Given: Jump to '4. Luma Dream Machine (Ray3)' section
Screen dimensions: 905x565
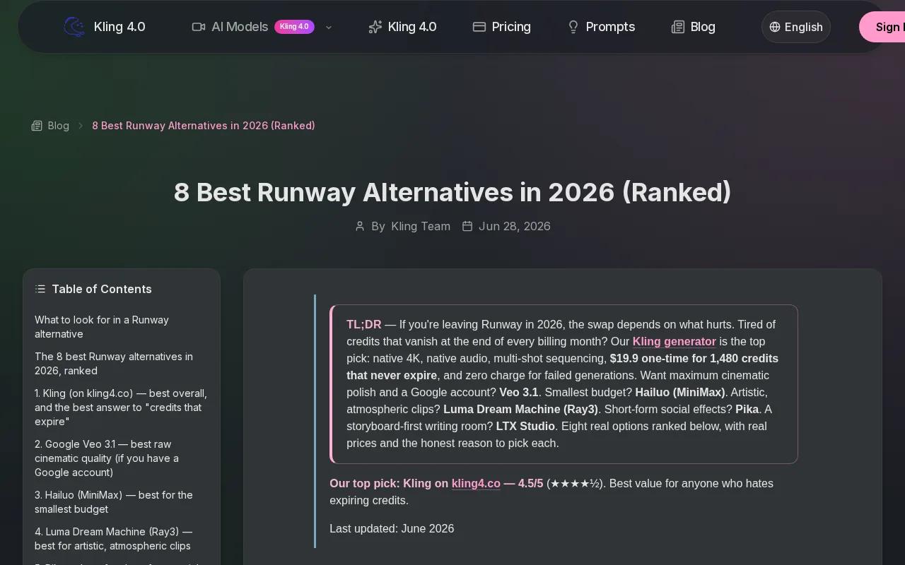Looking at the screenshot, I should click(x=122, y=539).
